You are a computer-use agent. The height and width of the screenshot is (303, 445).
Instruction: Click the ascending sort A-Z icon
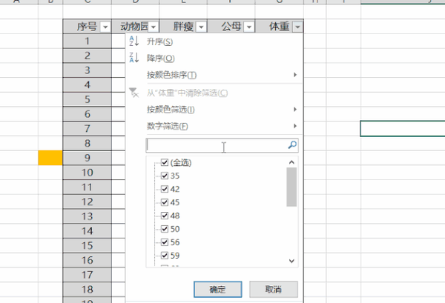tap(134, 41)
